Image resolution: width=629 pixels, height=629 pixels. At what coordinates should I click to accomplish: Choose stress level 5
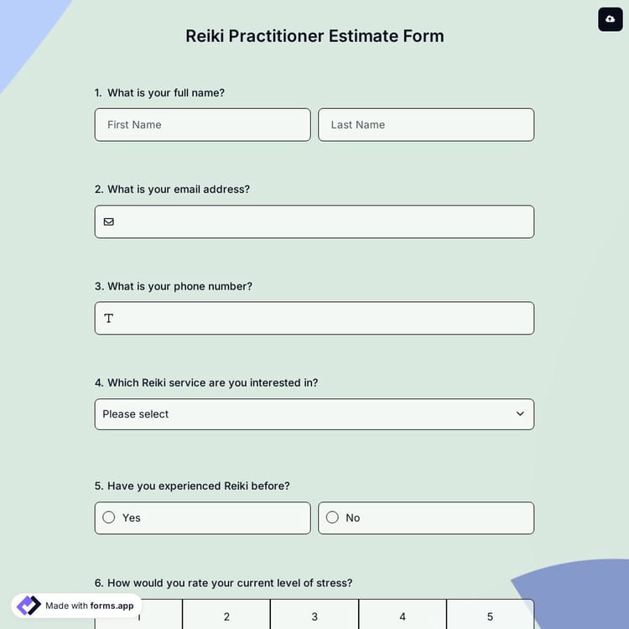(x=491, y=616)
